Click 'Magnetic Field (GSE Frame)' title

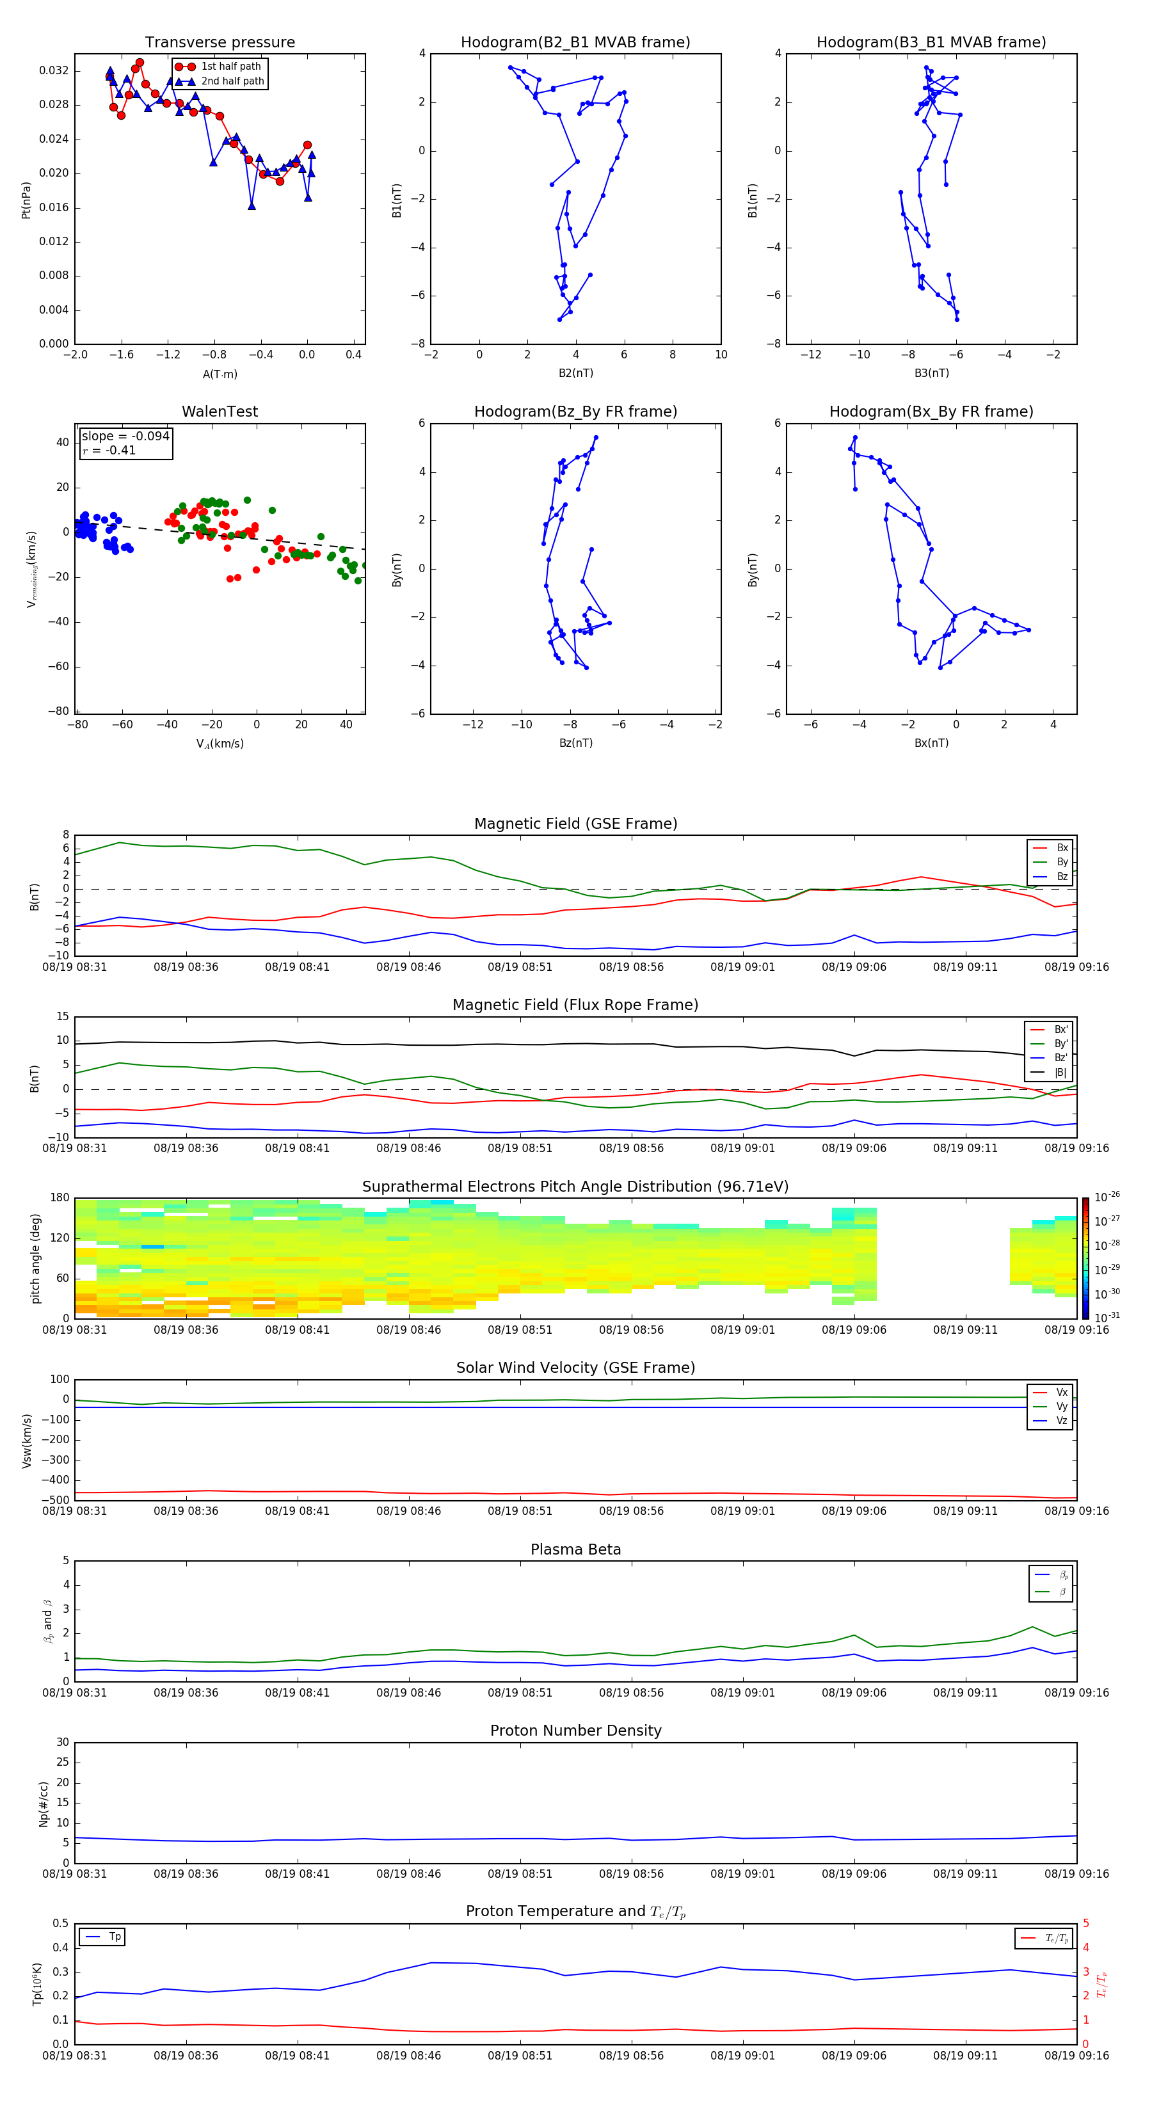pos(575,824)
